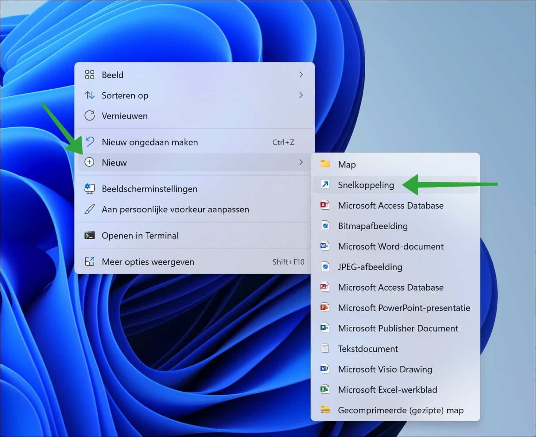This screenshot has height=437, width=536.
Task: Click the refresh icon next to Vernieuwen
Action: pos(90,116)
